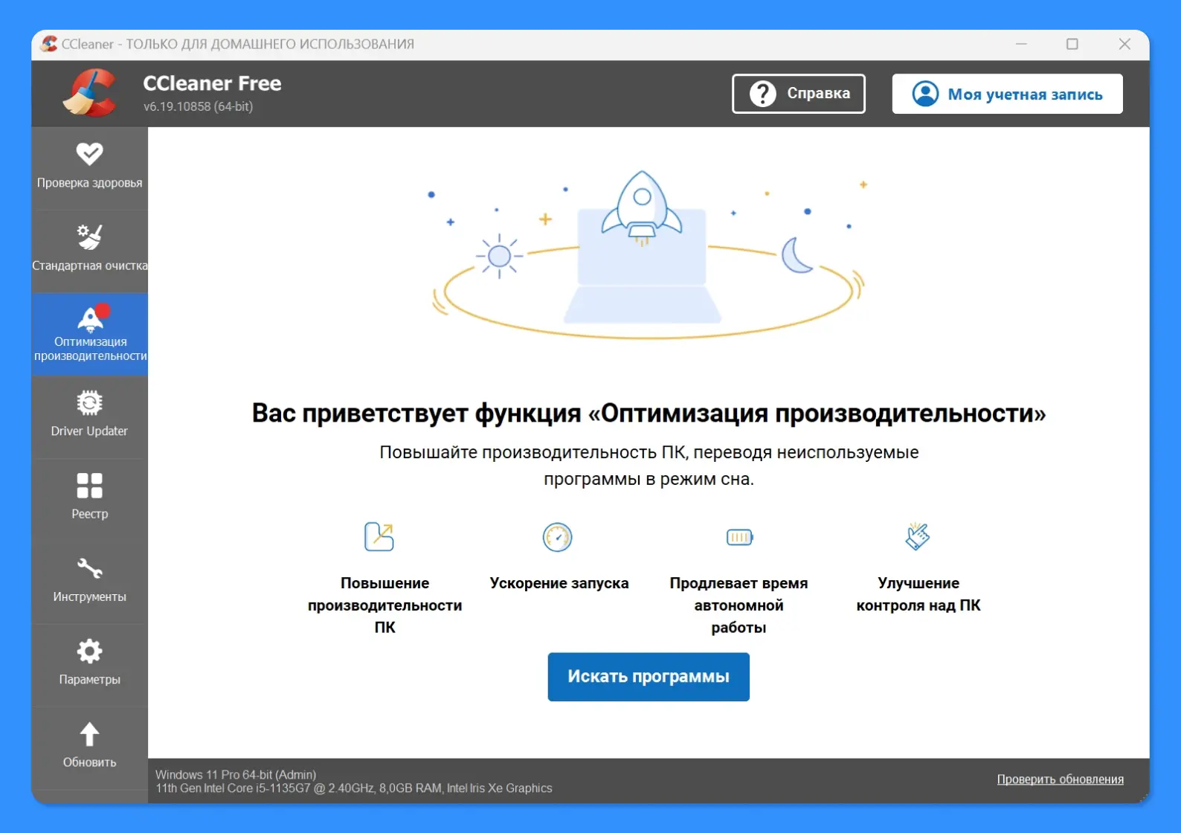Click the 11th Gen Intel Core hardware info

pos(354,788)
